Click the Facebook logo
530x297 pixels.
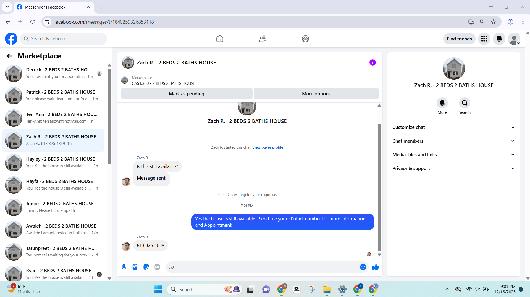11,39
